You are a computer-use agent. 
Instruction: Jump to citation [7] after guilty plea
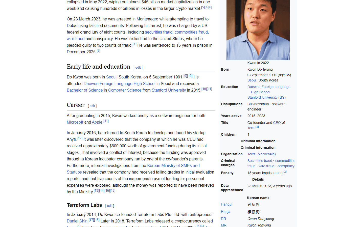134,44
